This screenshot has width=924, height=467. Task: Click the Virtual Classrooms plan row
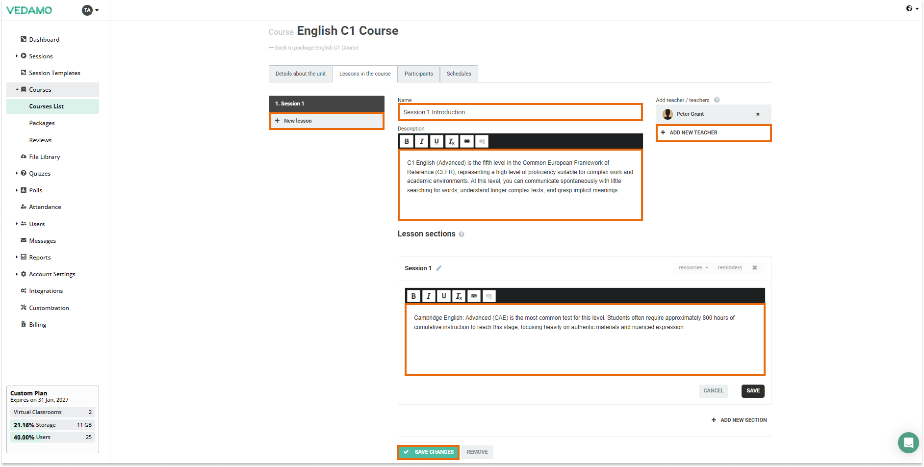(x=52, y=412)
